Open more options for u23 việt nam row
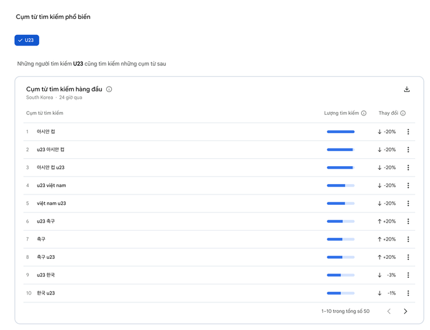 [x=408, y=185]
